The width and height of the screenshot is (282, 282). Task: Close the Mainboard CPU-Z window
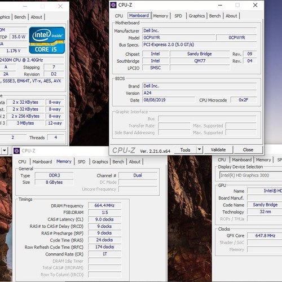(255, 5)
